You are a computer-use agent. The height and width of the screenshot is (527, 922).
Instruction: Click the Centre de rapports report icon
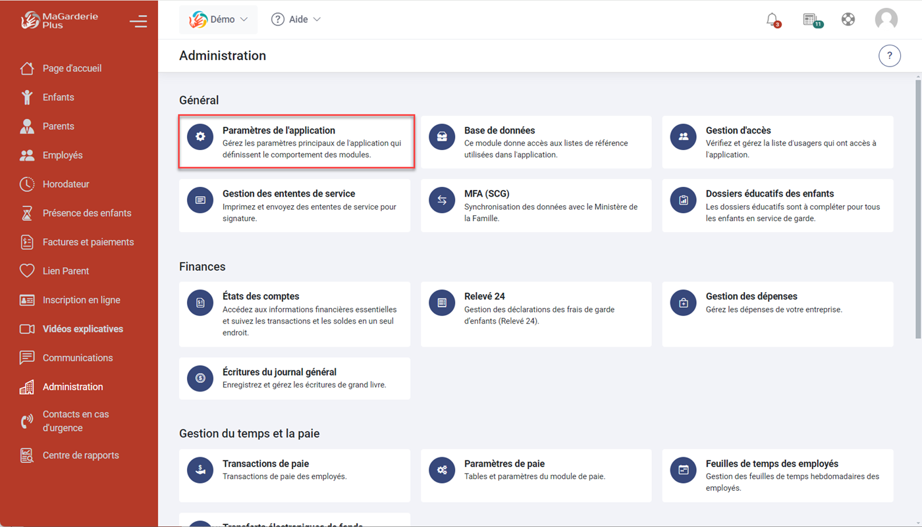27,455
